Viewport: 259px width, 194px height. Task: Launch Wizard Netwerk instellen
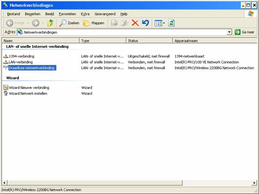tap(28, 93)
